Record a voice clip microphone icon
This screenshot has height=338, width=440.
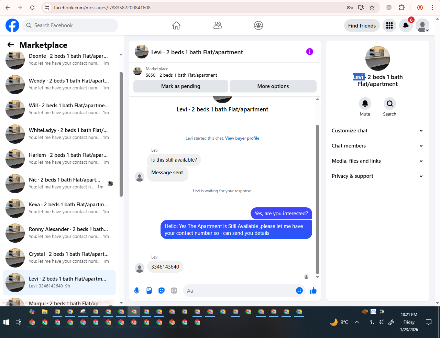pos(137,291)
